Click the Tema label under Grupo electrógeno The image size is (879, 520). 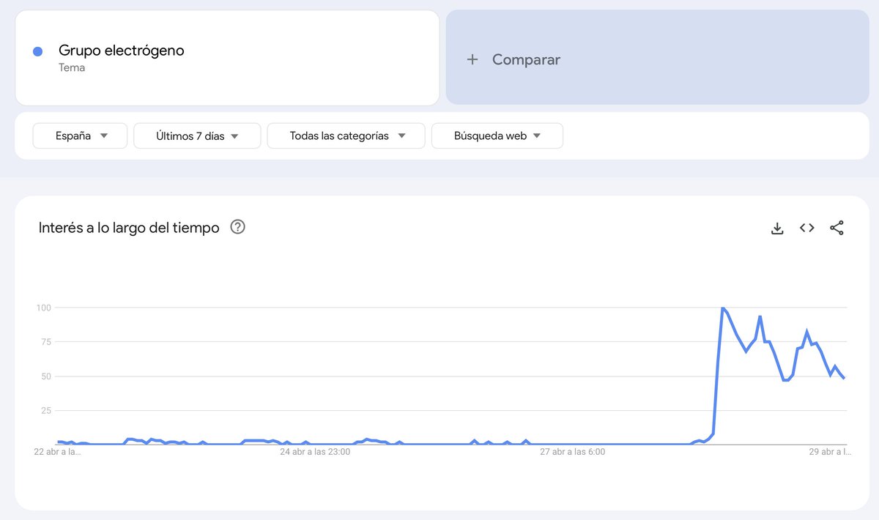[72, 67]
